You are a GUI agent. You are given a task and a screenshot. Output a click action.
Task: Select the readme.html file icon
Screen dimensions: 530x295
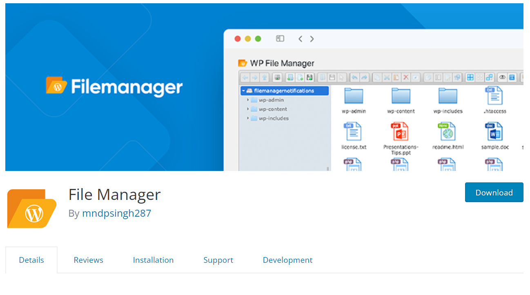(x=447, y=131)
